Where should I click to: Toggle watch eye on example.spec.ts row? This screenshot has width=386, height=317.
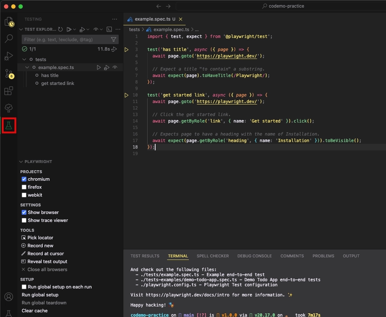(x=115, y=67)
